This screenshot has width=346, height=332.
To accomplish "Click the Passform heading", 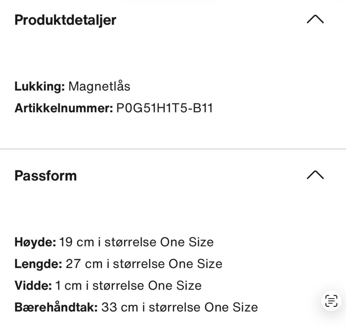I will [x=46, y=176].
